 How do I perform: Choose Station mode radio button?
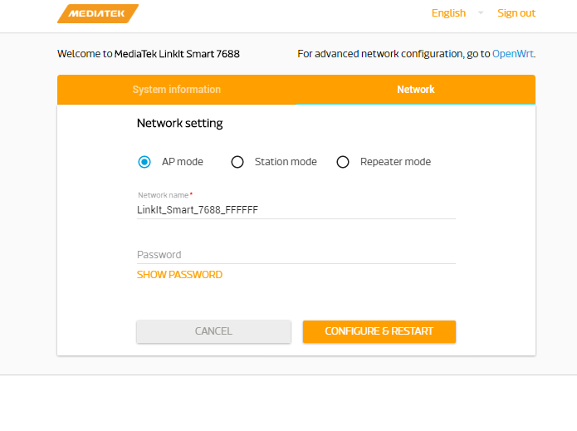click(x=237, y=162)
